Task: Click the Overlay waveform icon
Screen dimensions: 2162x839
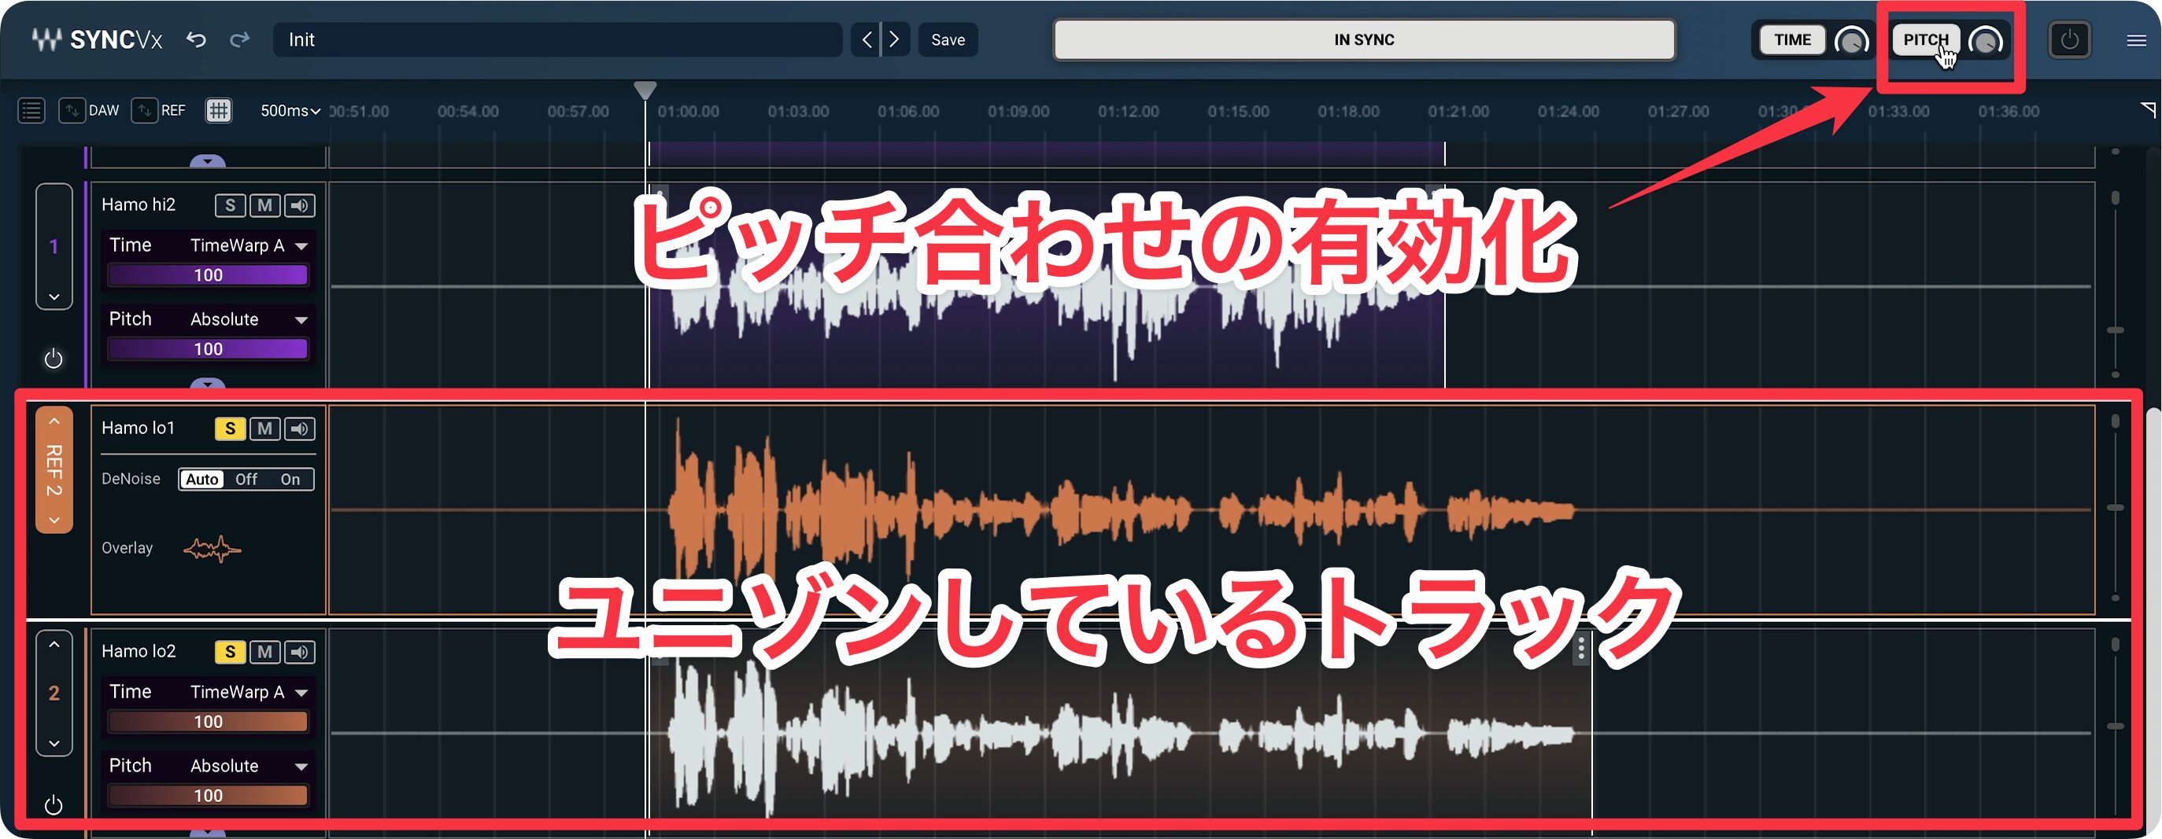Action: click(213, 549)
